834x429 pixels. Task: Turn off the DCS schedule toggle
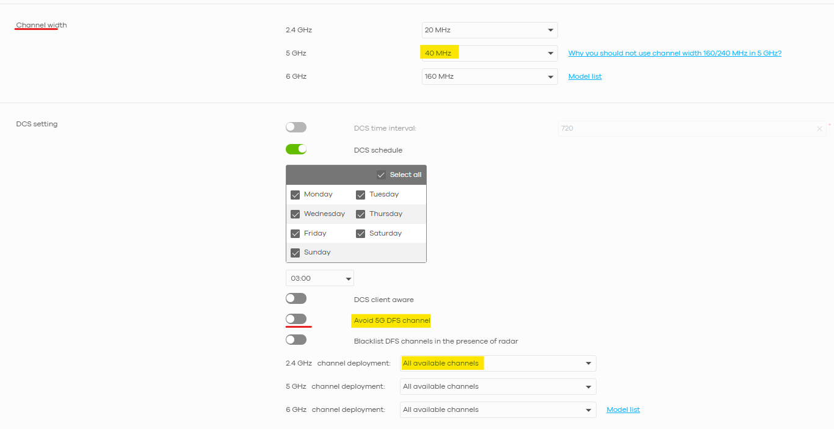(296, 149)
